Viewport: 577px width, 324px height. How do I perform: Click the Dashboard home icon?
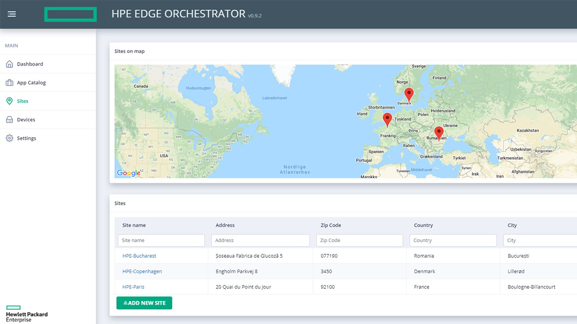pos(9,64)
